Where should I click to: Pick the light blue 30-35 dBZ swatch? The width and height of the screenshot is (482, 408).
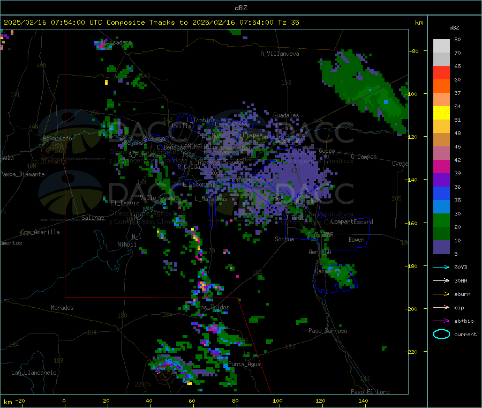[x=441, y=206]
